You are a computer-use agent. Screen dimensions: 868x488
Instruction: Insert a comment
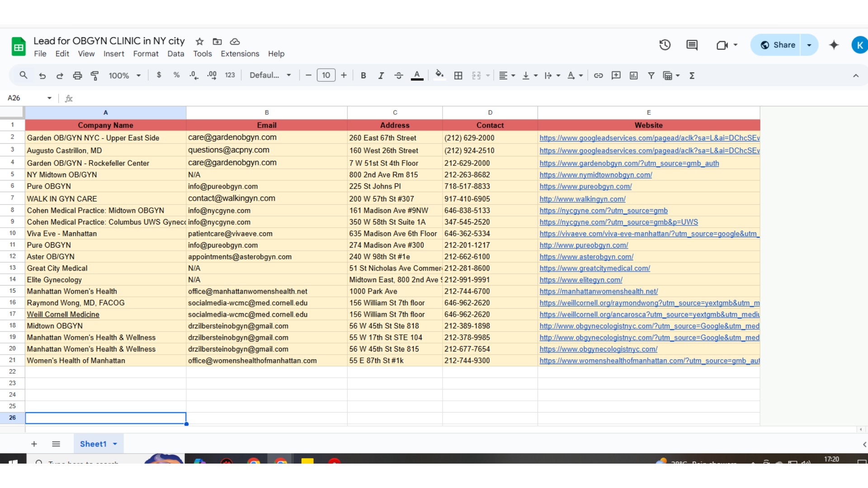point(616,75)
